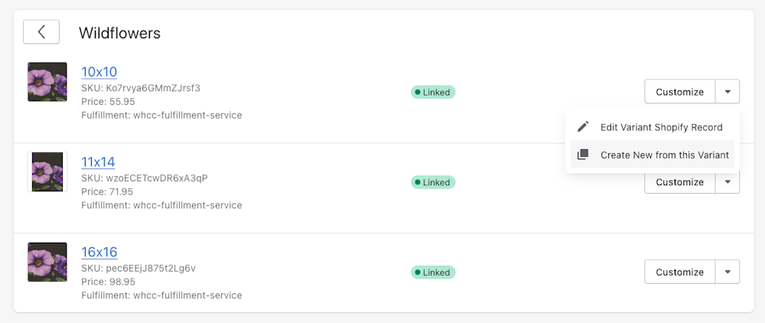Expand the dropdown arrow beside 10x10 Customize

[728, 92]
